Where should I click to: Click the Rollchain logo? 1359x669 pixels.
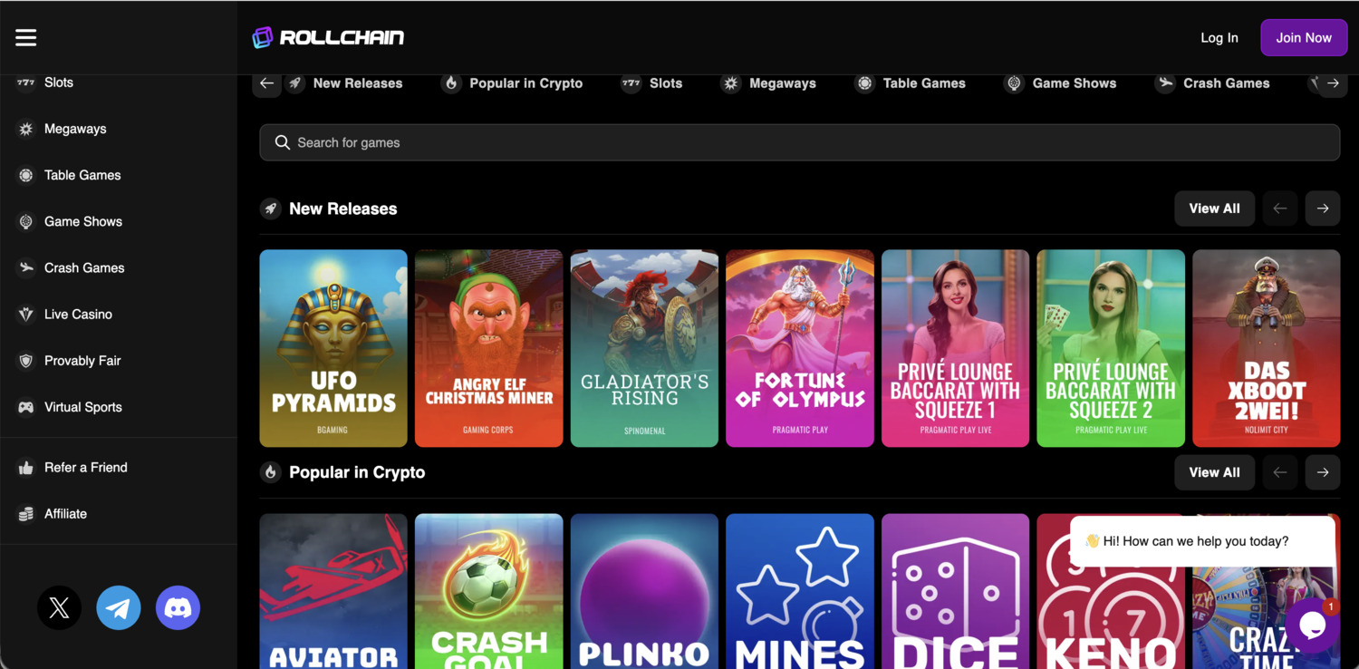[328, 37]
